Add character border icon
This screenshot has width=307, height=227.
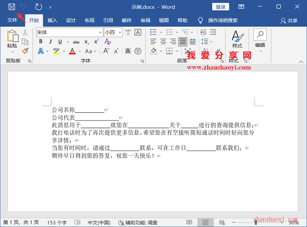point(138,32)
